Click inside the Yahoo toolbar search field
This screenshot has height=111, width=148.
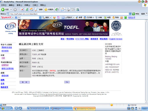30,17
